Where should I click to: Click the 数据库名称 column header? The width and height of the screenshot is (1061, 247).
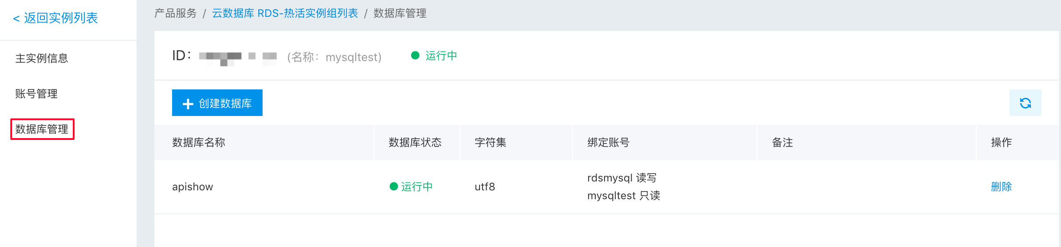point(199,143)
